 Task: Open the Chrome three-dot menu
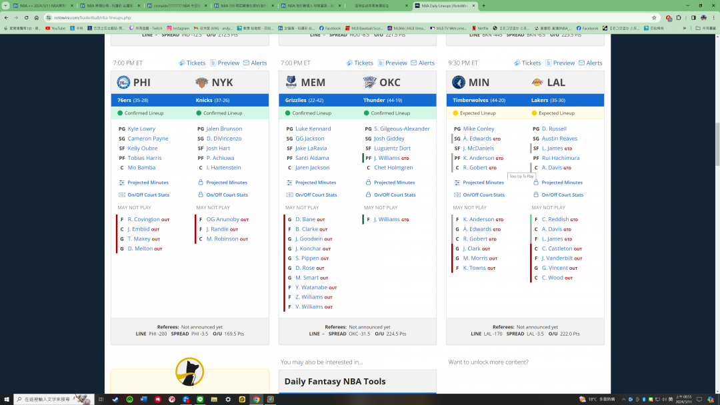(713, 17)
